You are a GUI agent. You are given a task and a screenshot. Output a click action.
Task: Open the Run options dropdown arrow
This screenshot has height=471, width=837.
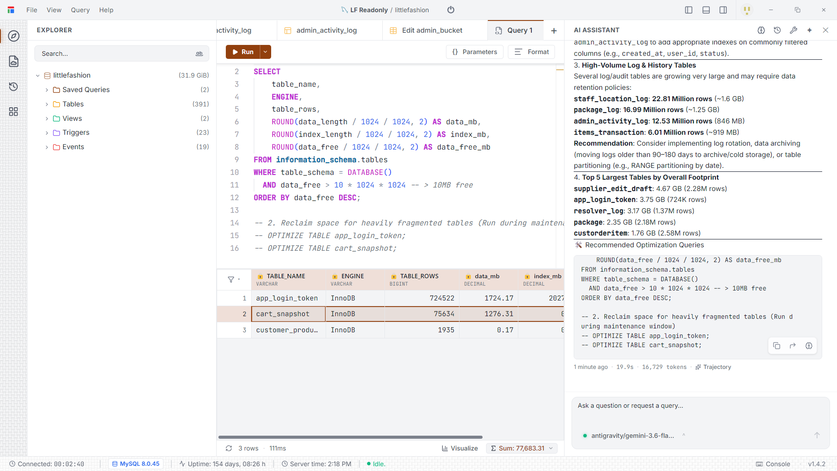pyautogui.click(x=265, y=52)
